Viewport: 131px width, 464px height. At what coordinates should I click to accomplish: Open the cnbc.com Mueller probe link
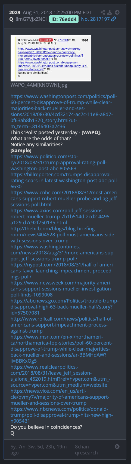(x=65, y=199)
